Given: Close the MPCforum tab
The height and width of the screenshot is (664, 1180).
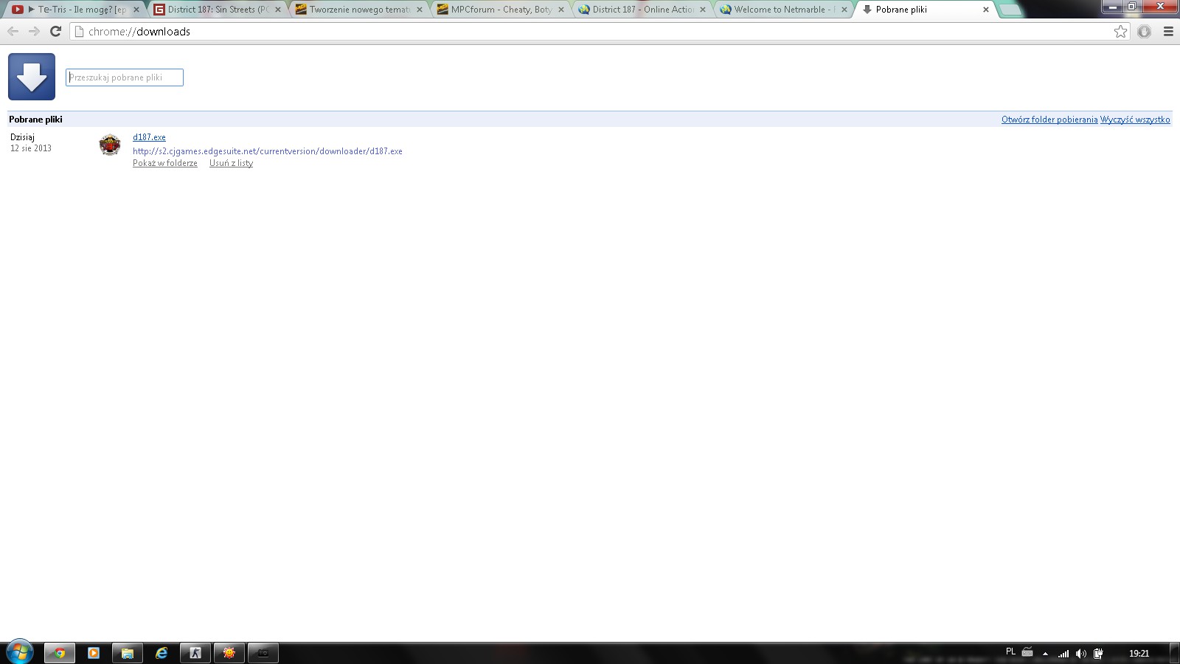Looking at the screenshot, I should click(x=561, y=10).
